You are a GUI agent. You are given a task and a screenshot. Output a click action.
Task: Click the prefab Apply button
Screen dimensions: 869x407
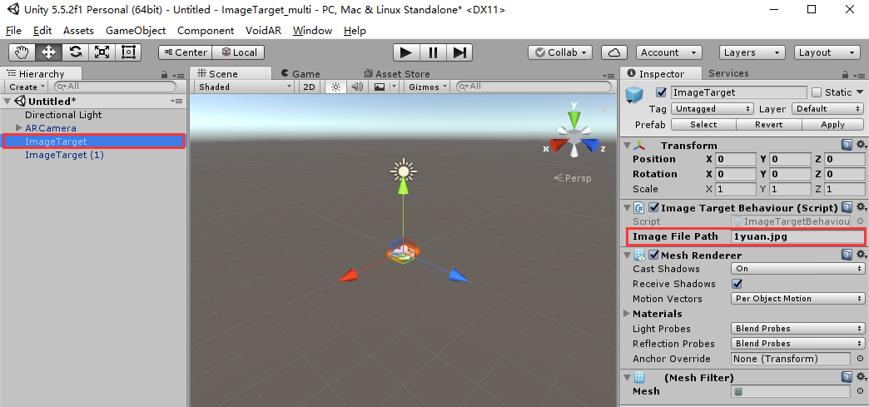coord(832,124)
